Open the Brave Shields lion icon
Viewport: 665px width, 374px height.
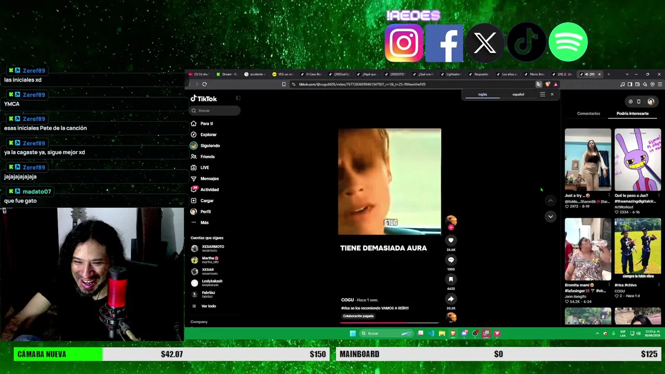click(548, 84)
